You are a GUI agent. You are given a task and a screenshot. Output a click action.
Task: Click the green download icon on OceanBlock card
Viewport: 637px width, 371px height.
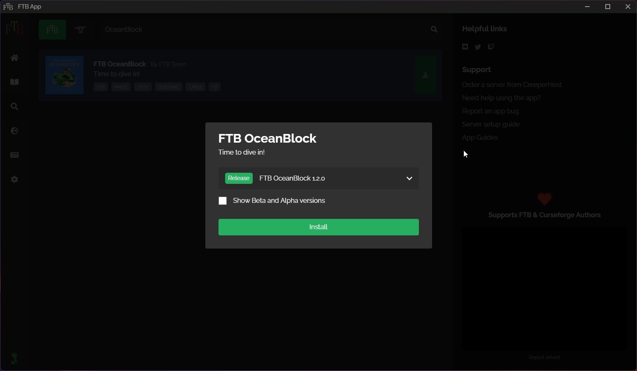point(426,75)
